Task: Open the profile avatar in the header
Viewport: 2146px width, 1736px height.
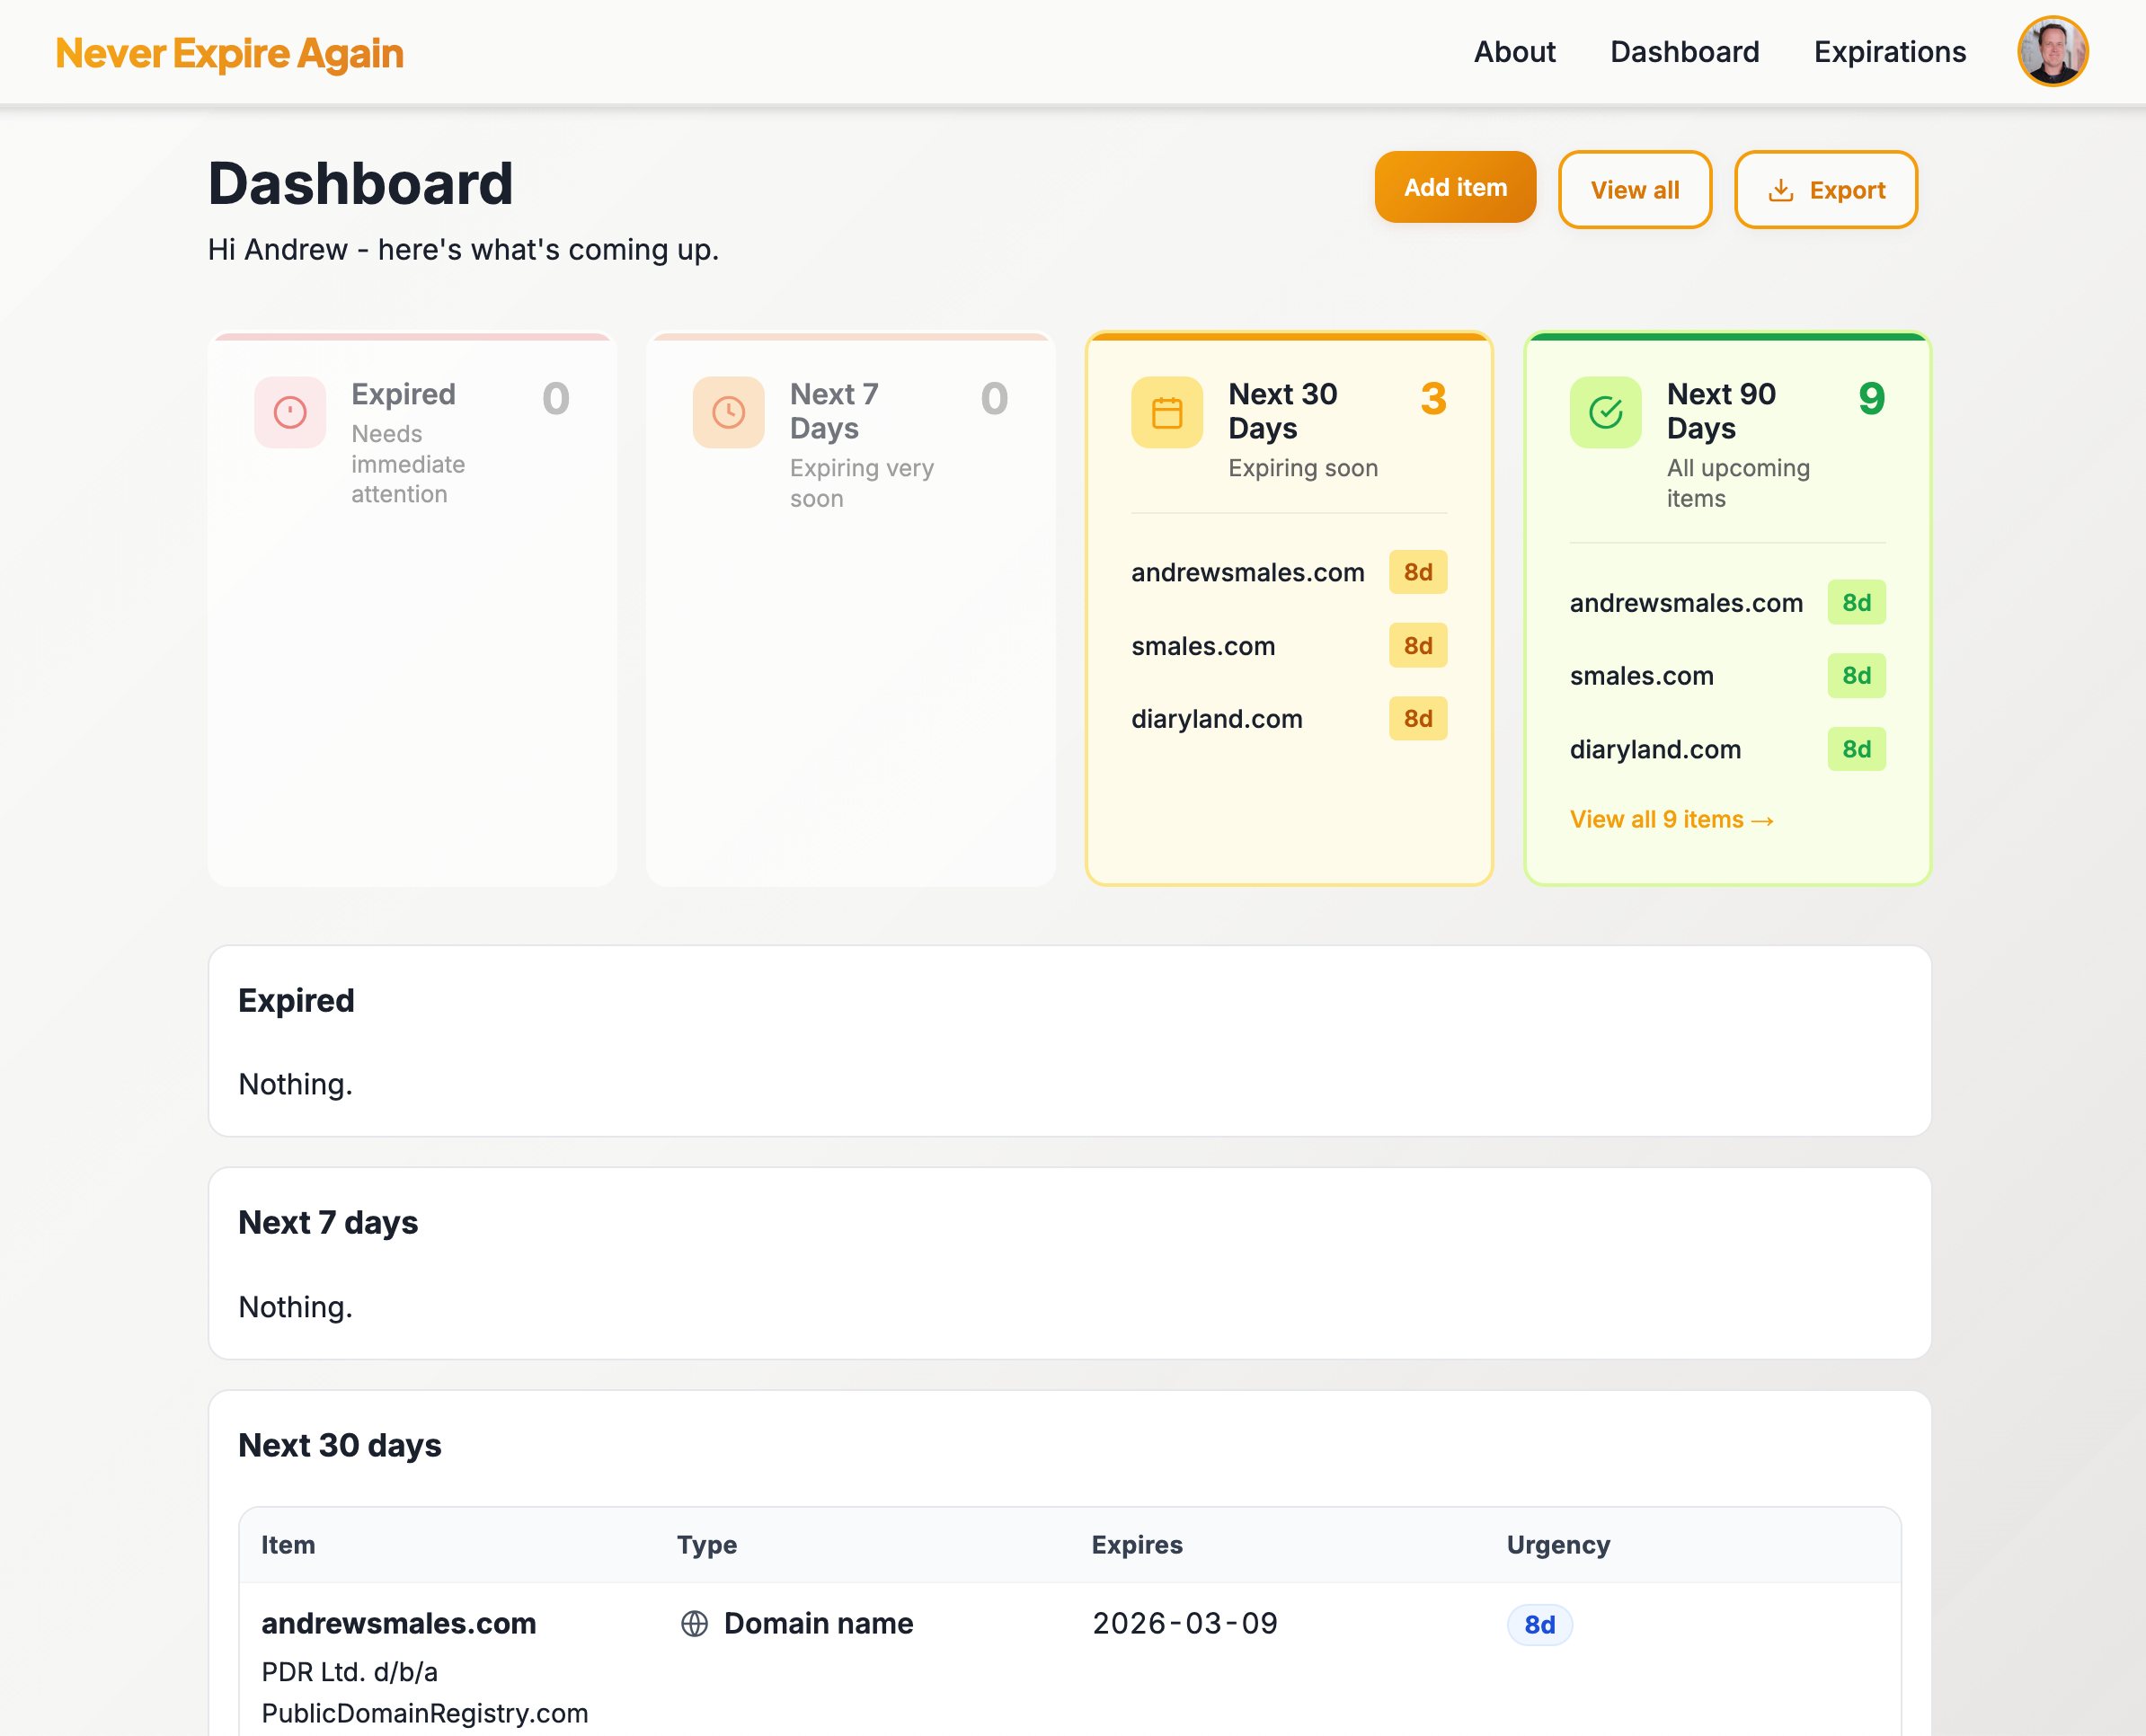Action: (x=2052, y=51)
